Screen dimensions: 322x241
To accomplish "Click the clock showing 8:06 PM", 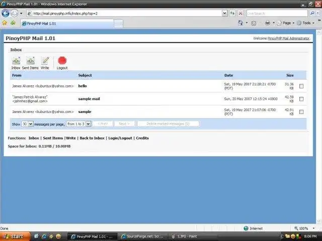I will pos(310,236).
